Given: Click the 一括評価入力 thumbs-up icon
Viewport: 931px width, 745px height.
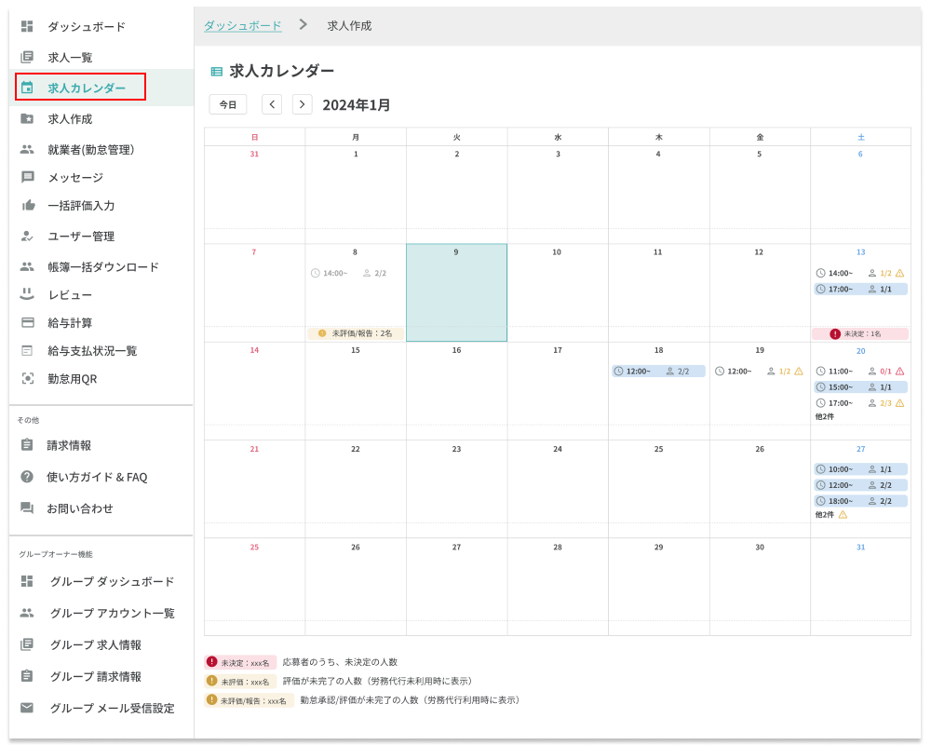Looking at the screenshot, I should [28, 206].
